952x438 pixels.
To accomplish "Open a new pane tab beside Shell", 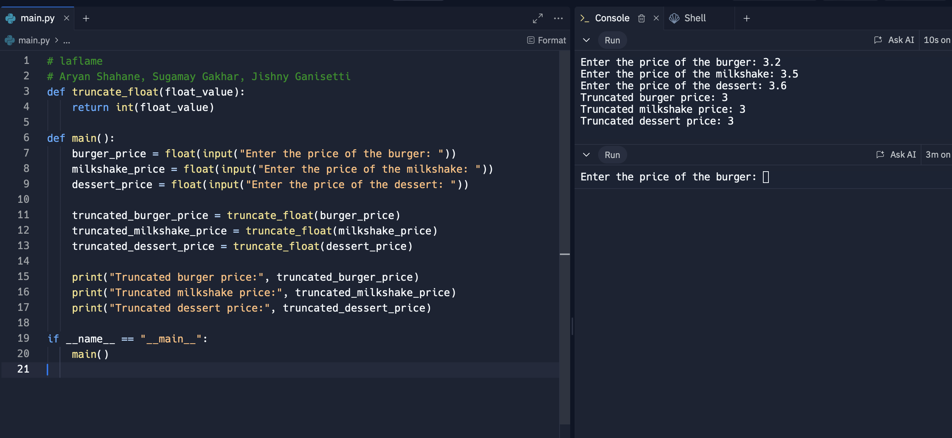I will [746, 18].
